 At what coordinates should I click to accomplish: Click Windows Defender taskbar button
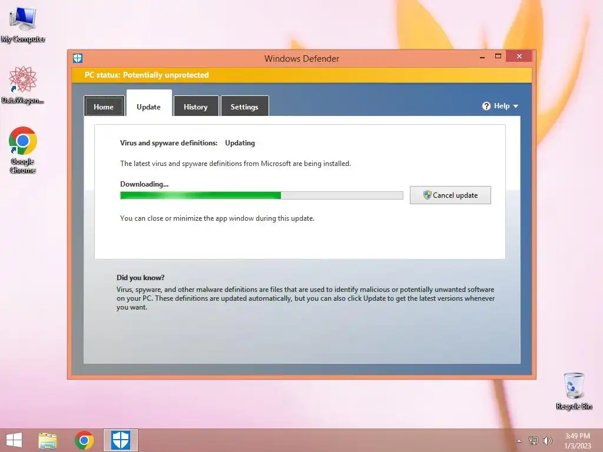point(120,440)
